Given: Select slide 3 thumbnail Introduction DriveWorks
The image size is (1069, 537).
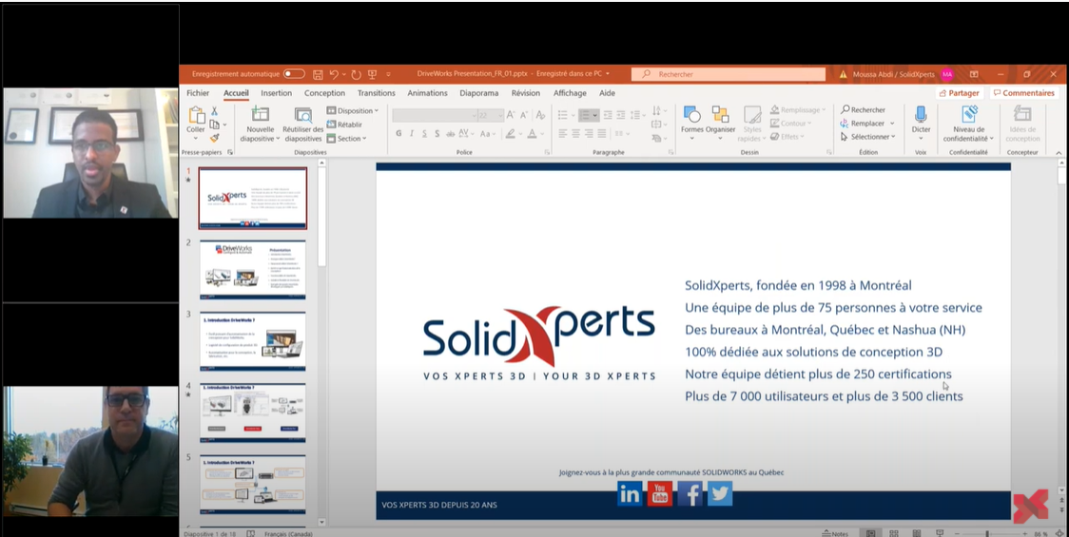Looking at the screenshot, I should [252, 341].
